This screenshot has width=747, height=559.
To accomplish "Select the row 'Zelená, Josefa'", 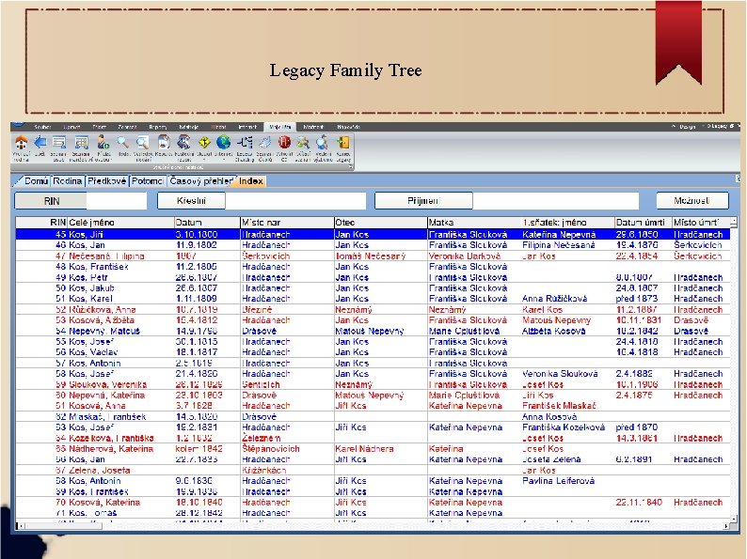I will 373,470.
